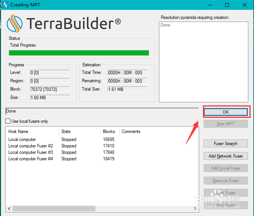
Task: Minimize the Creating MPT window
Action: [x=210, y=5]
